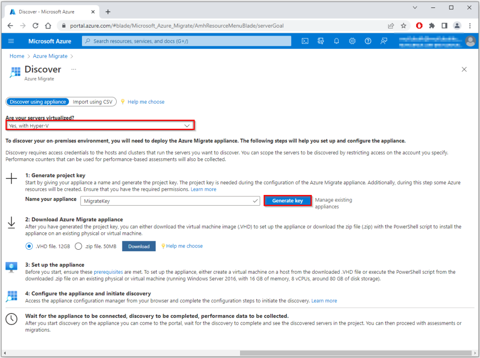Select Discover using appliance option
The width and height of the screenshot is (480, 358).
click(x=37, y=102)
